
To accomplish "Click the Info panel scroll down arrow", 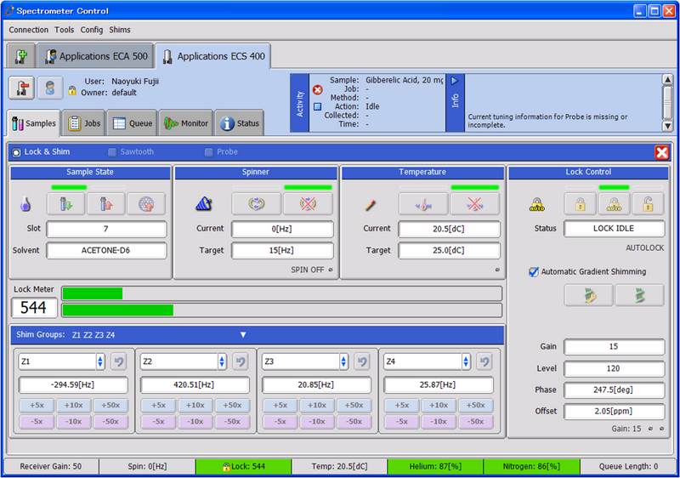I will (x=667, y=126).
